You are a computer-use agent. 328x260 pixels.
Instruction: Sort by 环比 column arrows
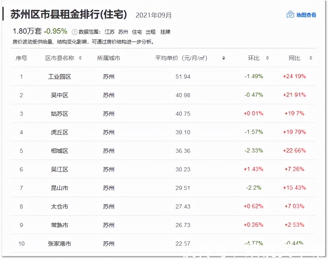point(267,58)
